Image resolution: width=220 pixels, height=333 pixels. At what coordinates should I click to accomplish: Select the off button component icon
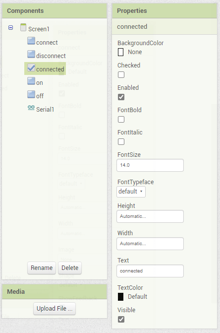coord(31,94)
